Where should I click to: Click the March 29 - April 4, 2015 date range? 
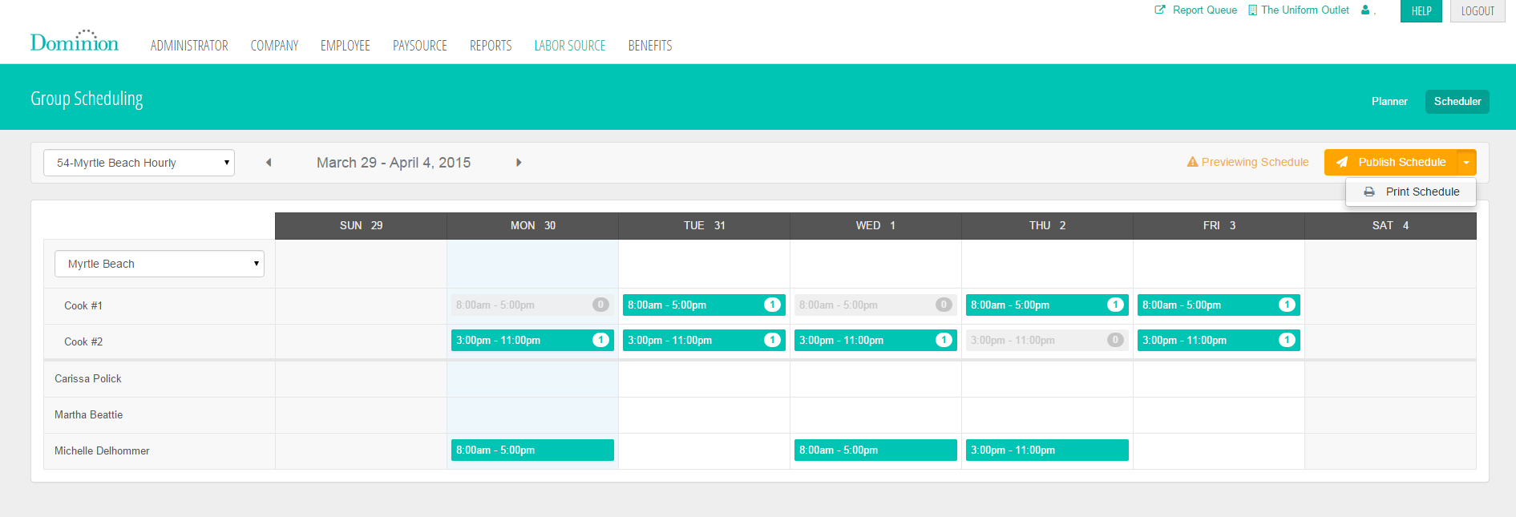[x=394, y=163]
